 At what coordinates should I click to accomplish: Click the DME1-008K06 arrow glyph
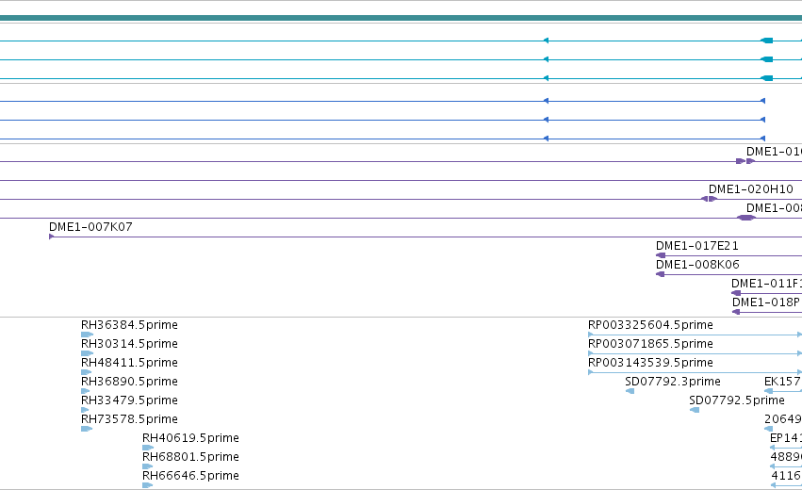pyautogui.click(x=661, y=274)
